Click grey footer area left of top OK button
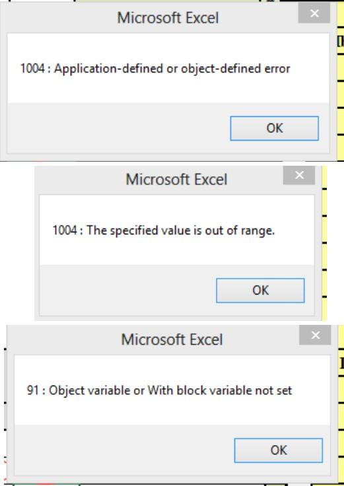 tap(118, 127)
